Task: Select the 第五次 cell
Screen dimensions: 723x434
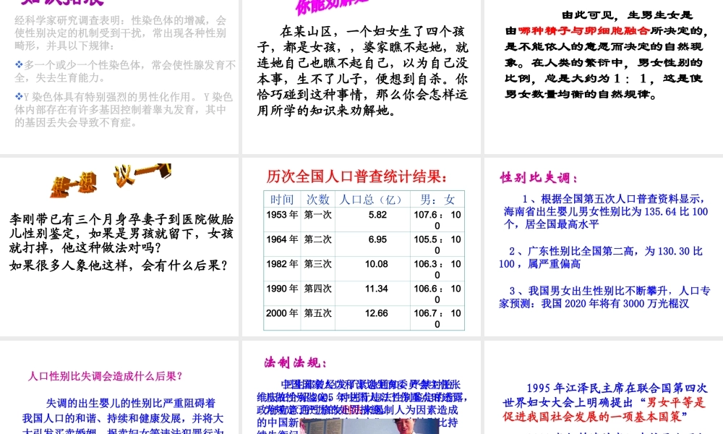Action: tap(317, 318)
